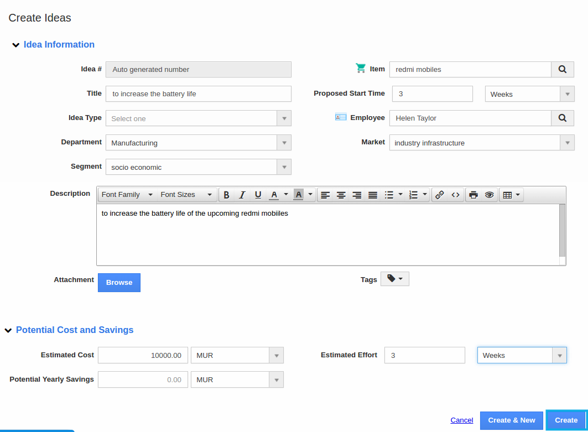The image size is (588, 432).
Task: Toggle italic formatting in description editor
Action: click(x=242, y=195)
